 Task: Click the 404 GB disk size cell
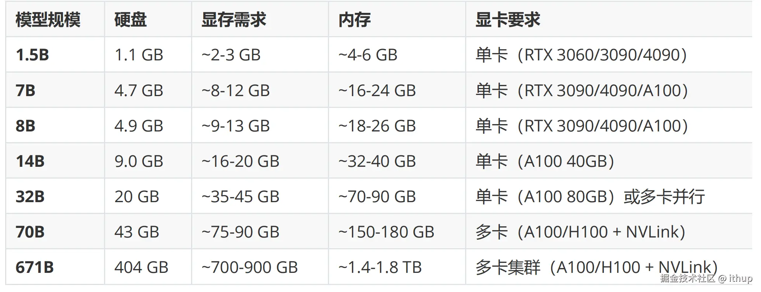pos(141,267)
